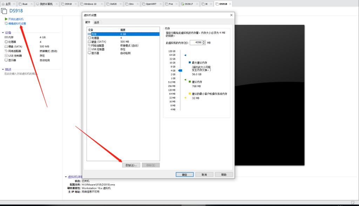This screenshot has height=206, width=359.
Task: Close the Omv tab with its X
Action: [x=137, y=4]
